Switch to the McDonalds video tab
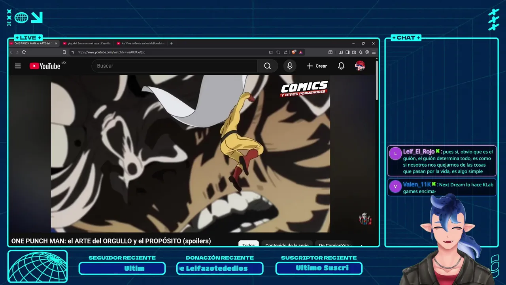This screenshot has height=285, width=506. pyautogui.click(x=140, y=44)
